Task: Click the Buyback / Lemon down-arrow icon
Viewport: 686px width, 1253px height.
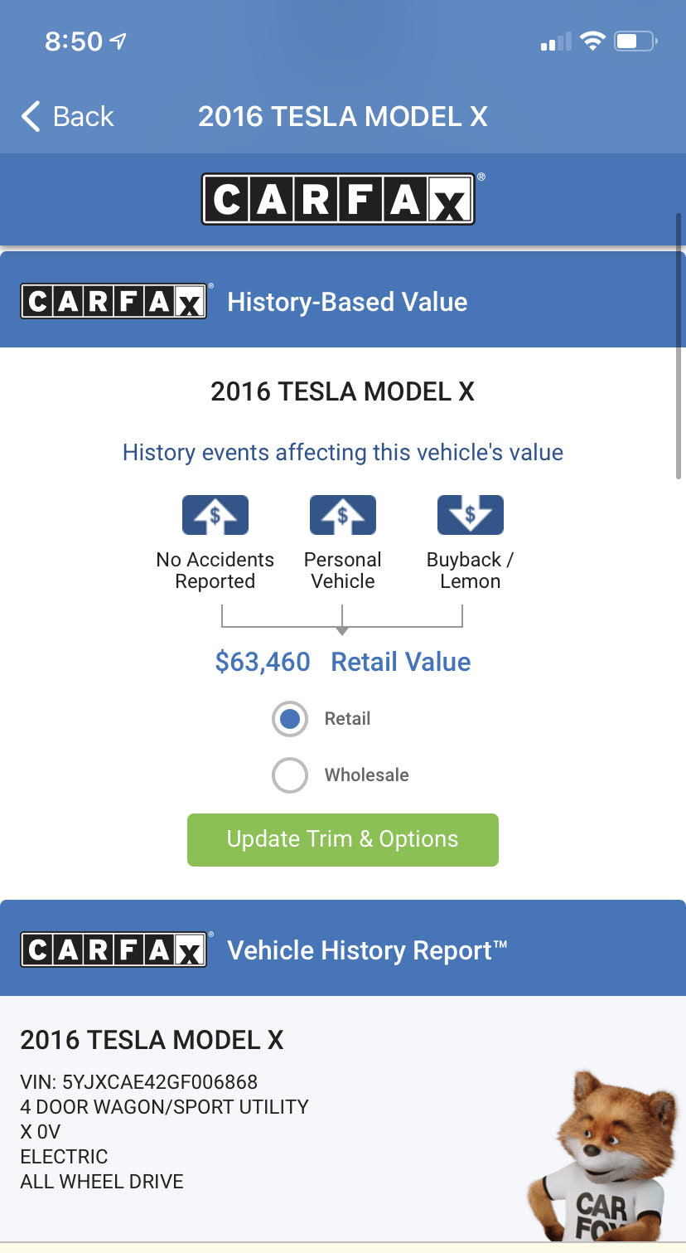Action: (470, 515)
